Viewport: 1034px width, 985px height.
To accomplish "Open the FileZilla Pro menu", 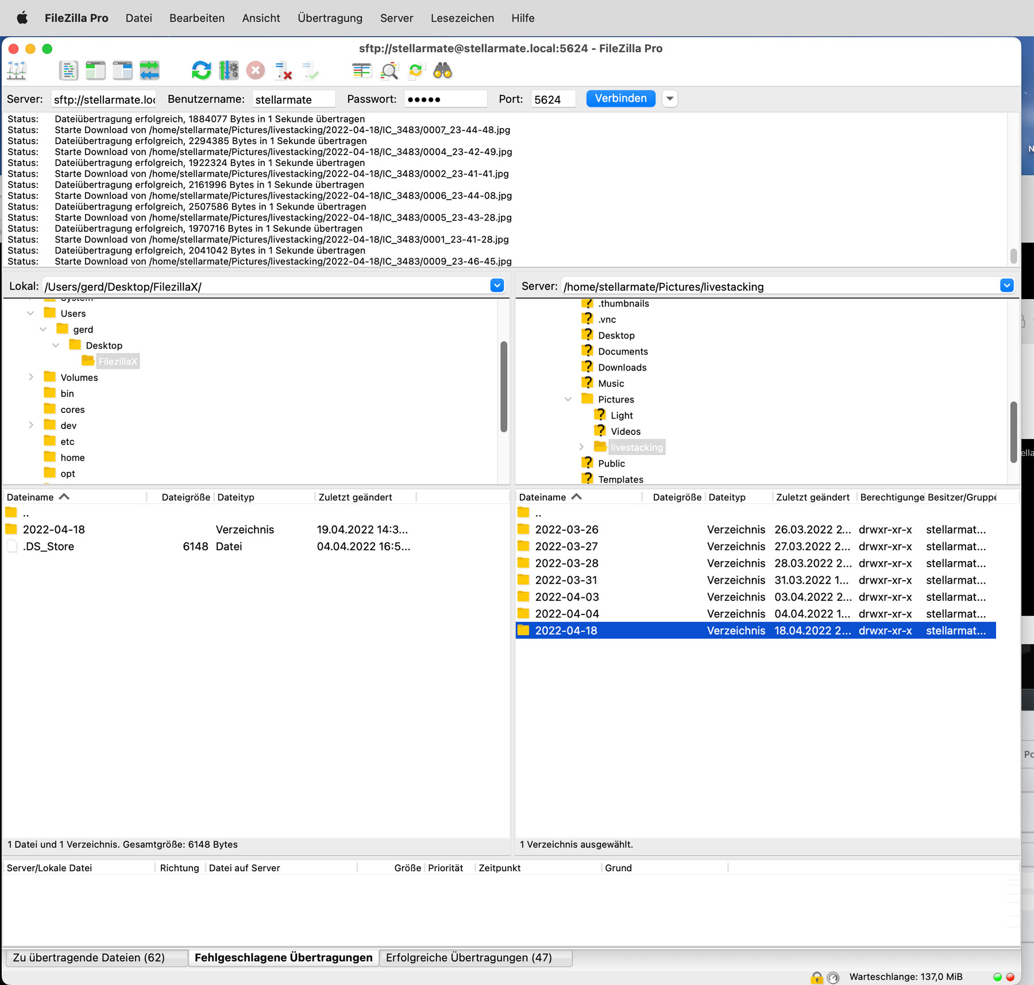I will [76, 18].
